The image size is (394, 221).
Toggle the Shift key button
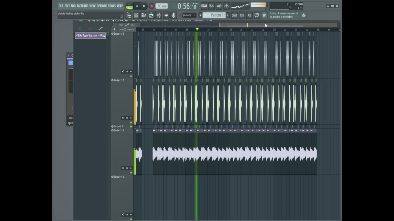pos(235,15)
